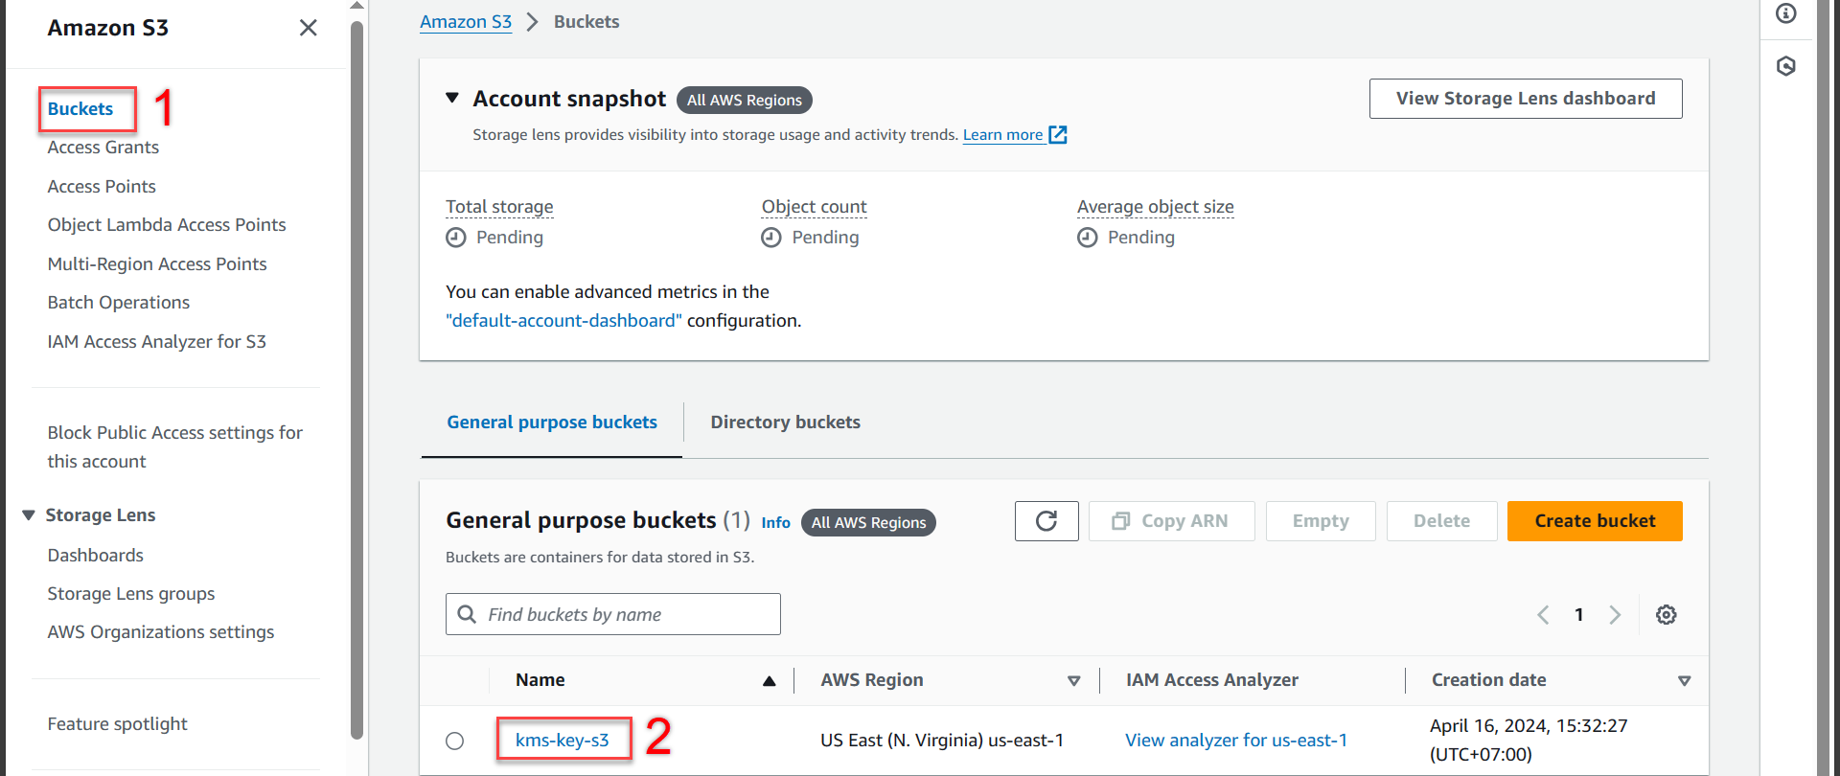Go to next page of buckets

coord(1615,615)
